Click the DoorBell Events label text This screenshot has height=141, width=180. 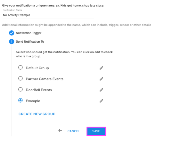[x=39, y=90]
